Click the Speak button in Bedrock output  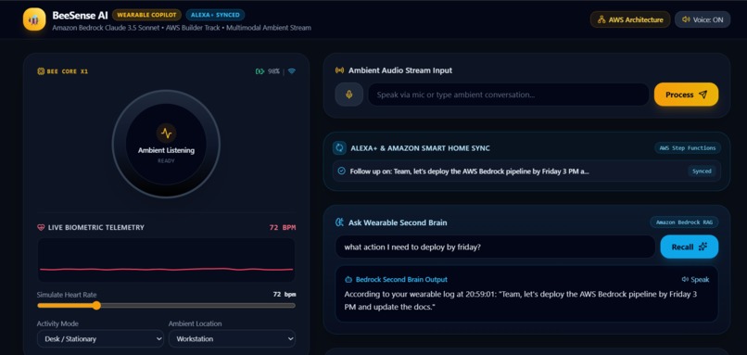click(x=695, y=280)
